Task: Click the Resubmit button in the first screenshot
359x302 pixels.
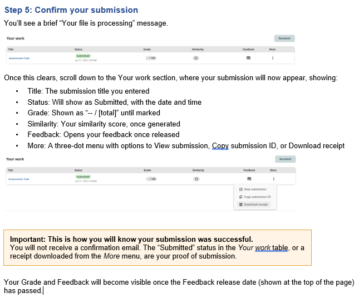Action: pos(284,38)
